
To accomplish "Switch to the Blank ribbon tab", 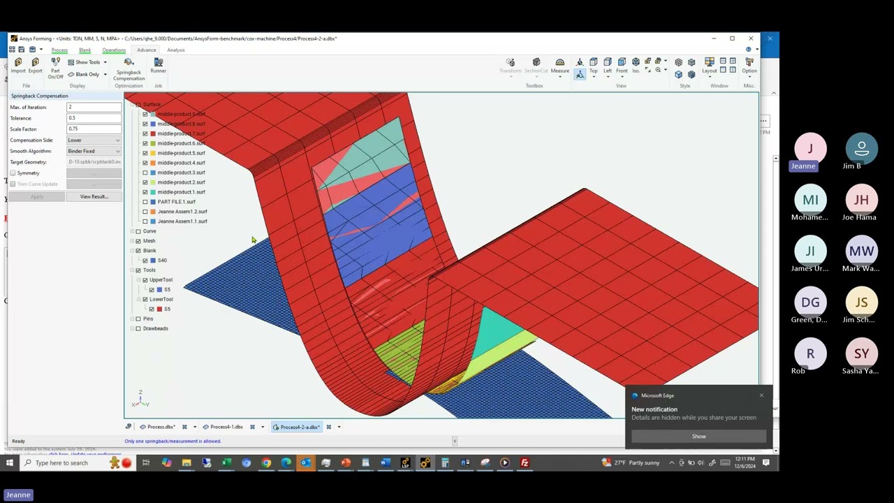I will (85, 50).
